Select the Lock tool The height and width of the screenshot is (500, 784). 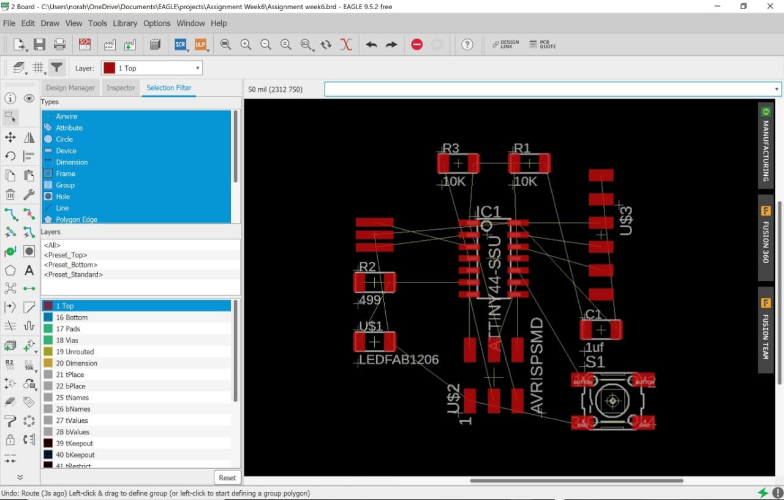(x=10, y=439)
